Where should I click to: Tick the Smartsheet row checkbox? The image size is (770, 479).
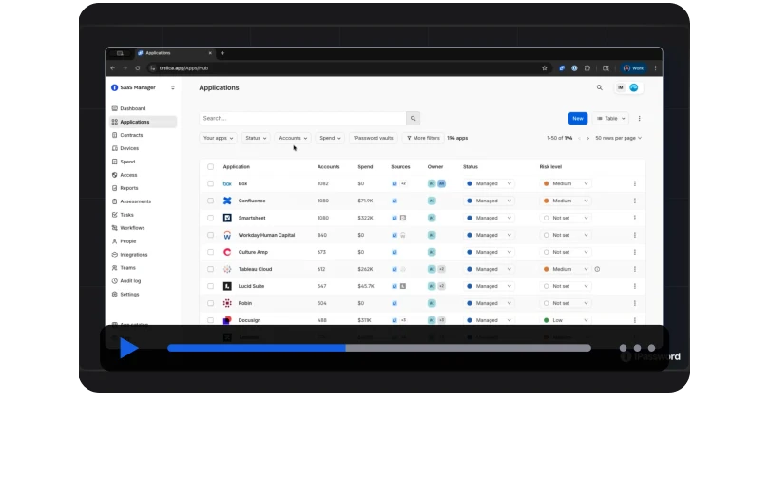click(x=211, y=218)
